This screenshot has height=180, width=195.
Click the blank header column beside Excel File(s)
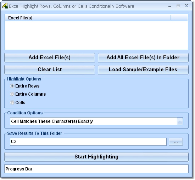[x=179, y=18]
